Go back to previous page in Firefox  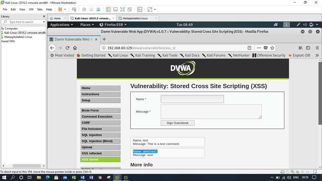[52, 48]
